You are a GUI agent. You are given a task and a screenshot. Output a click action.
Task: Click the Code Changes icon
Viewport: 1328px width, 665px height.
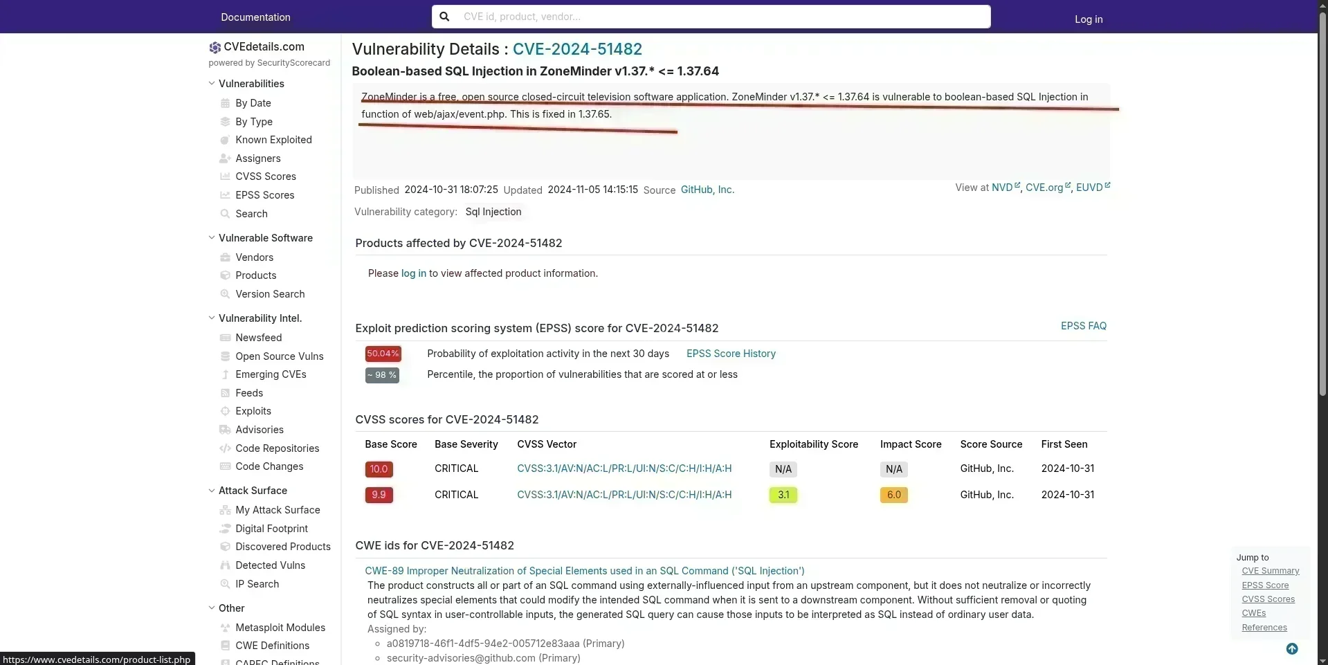click(x=225, y=466)
